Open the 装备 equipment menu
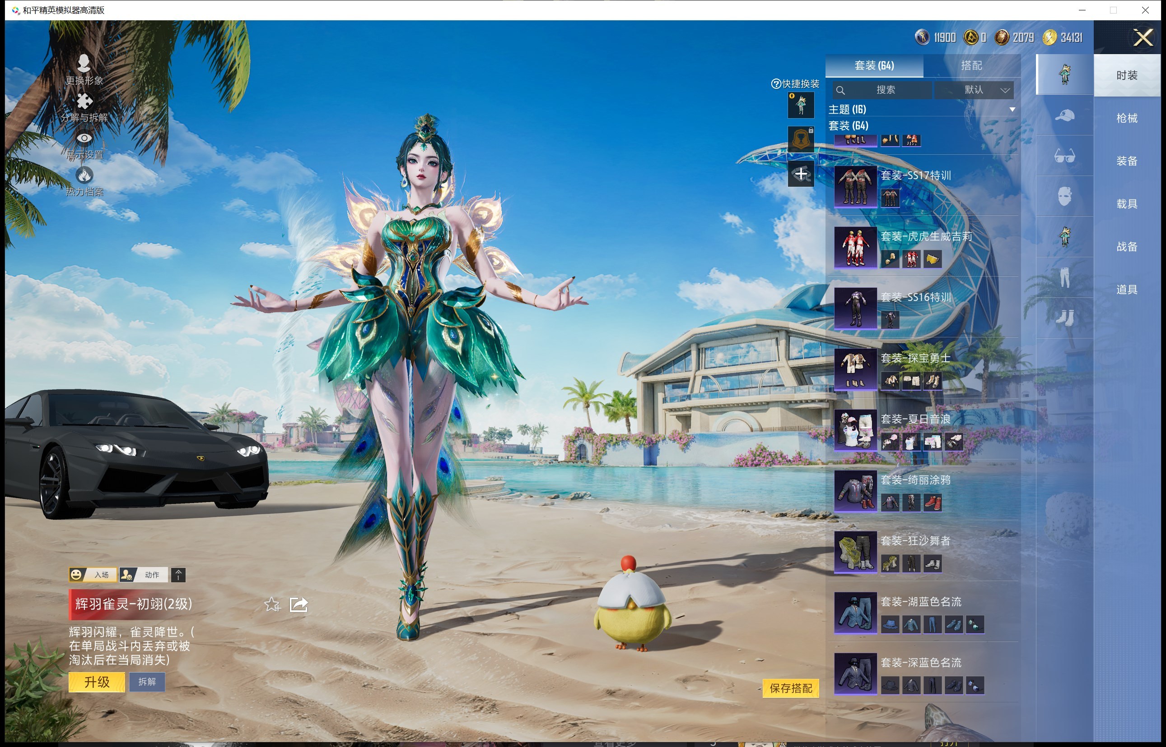This screenshot has height=747, width=1166. [x=1127, y=161]
